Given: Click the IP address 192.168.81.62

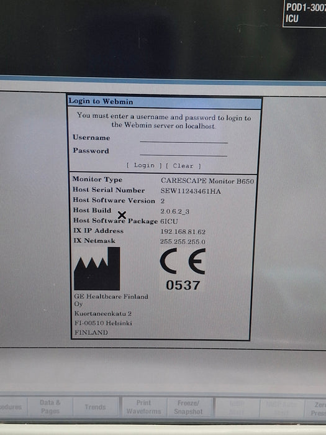Looking at the screenshot, I should 183,232.
